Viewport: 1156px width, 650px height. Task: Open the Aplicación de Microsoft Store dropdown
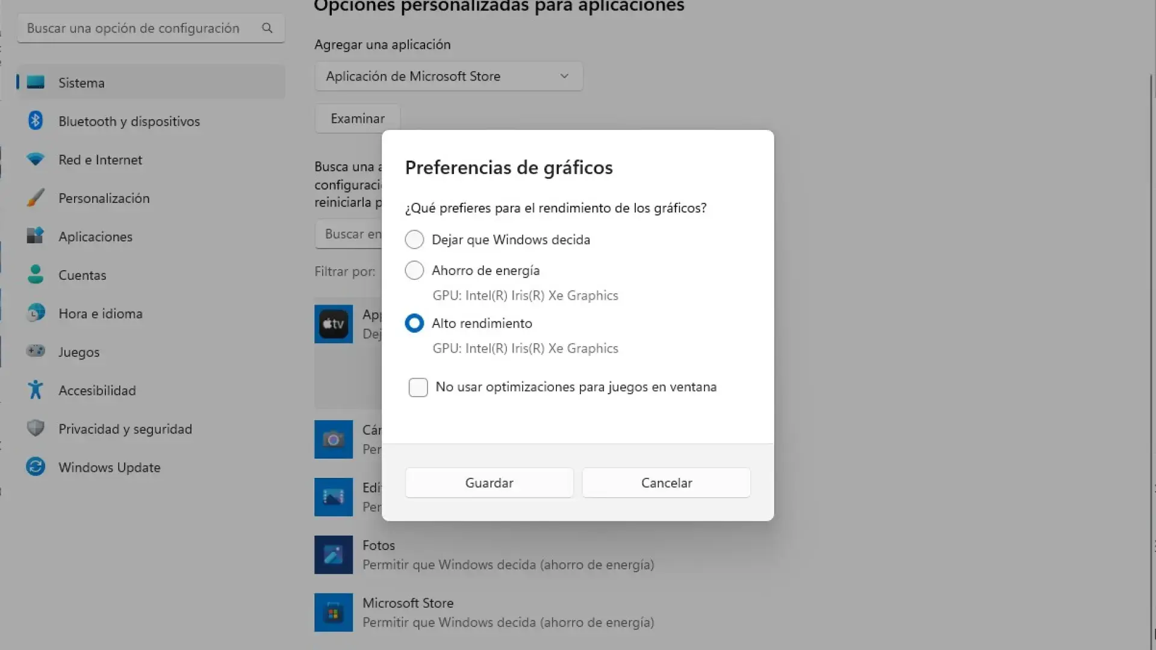tap(448, 76)
